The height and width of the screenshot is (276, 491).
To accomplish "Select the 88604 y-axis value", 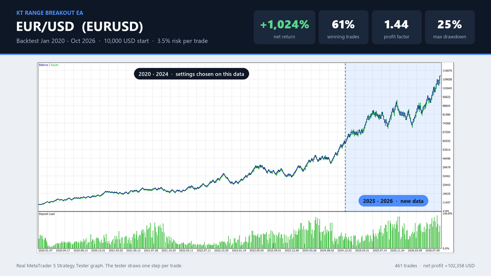I will [x=446, y=106].
